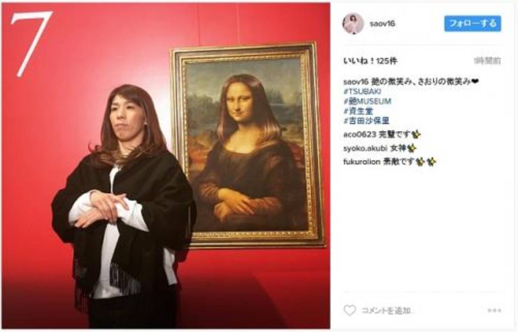Click the コメントを追加 comment input field
Image resolution: width=518 pixels, height=332 pixels.
(x=387, y=310)
